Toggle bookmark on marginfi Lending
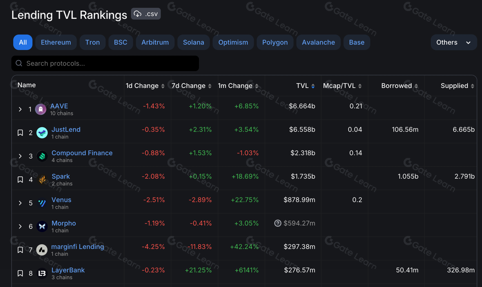 click(20, 250)
